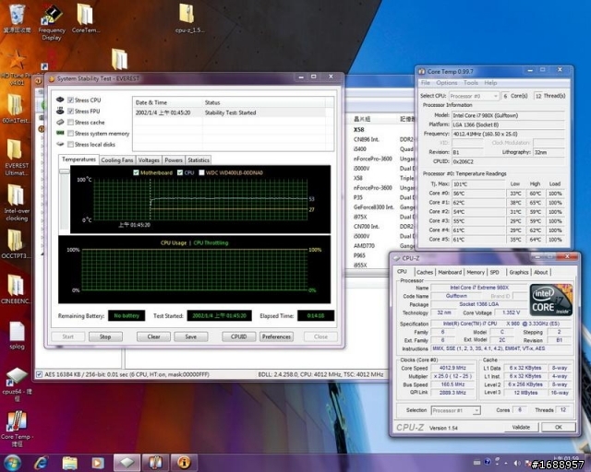
Task: Switch to CPU-Z taskbar button
Action: tap(127, 463)
